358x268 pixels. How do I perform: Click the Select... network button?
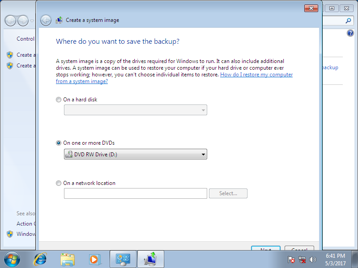pyautogui.click(x=228, y=193)
